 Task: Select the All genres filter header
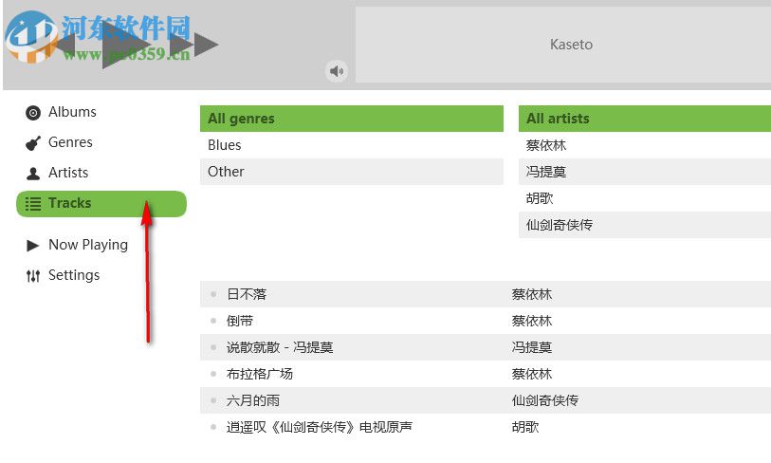coord(352,119)
